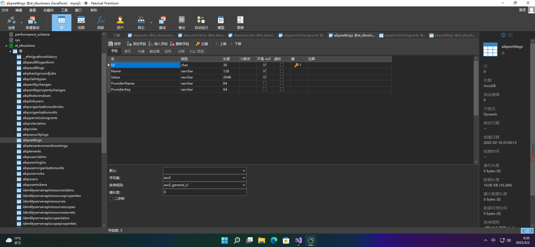The width and height of the screenshot is (535, 247).
Task: Click the 保存 save button
Action: (115, 44)
